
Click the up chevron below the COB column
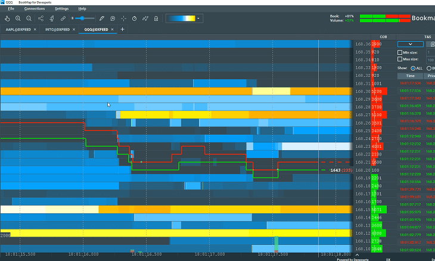[x=357, y=255]
